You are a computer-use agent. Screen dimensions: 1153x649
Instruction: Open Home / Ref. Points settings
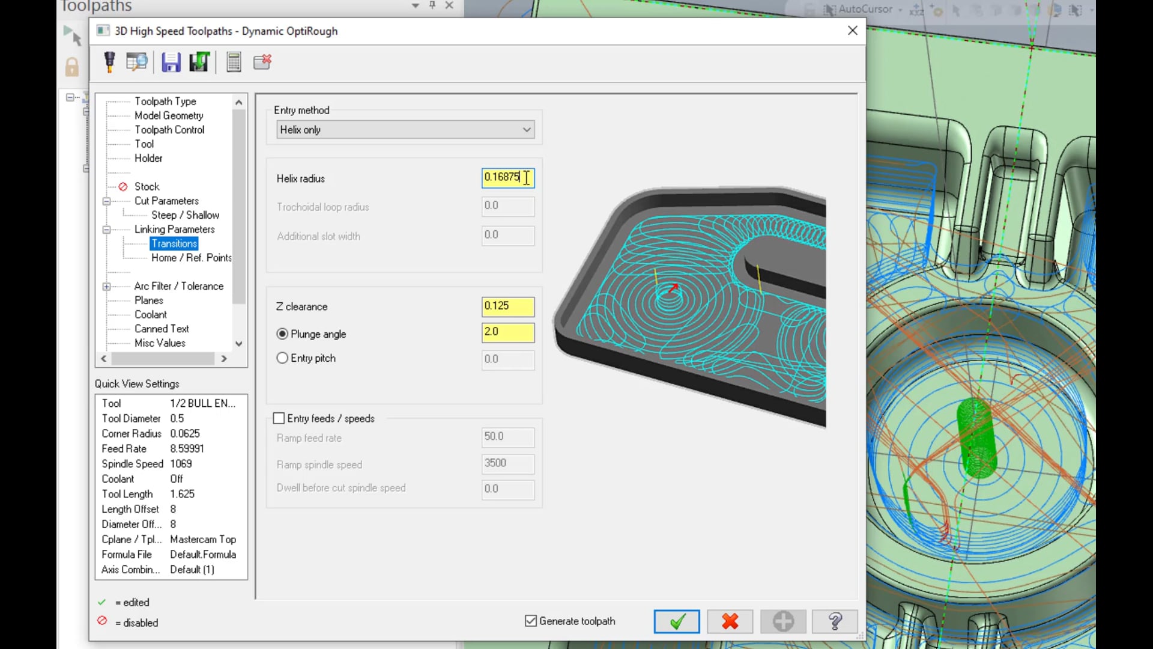click(192, 258)
